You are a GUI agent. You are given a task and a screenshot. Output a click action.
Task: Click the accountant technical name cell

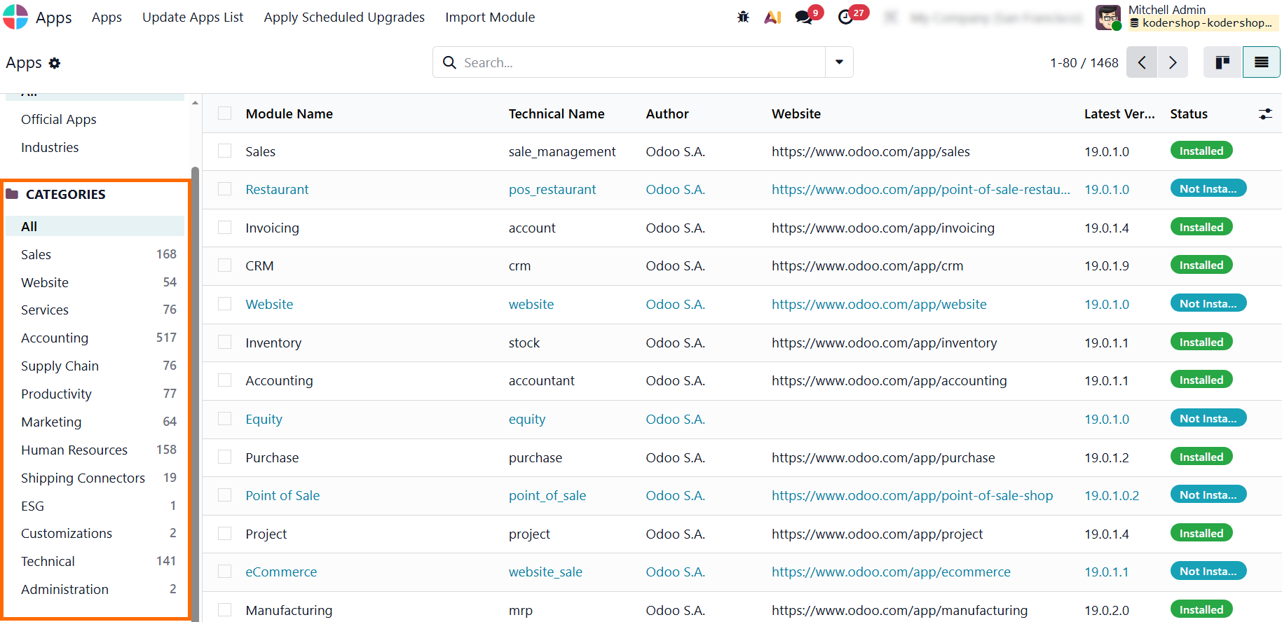[x=542, y=380]
